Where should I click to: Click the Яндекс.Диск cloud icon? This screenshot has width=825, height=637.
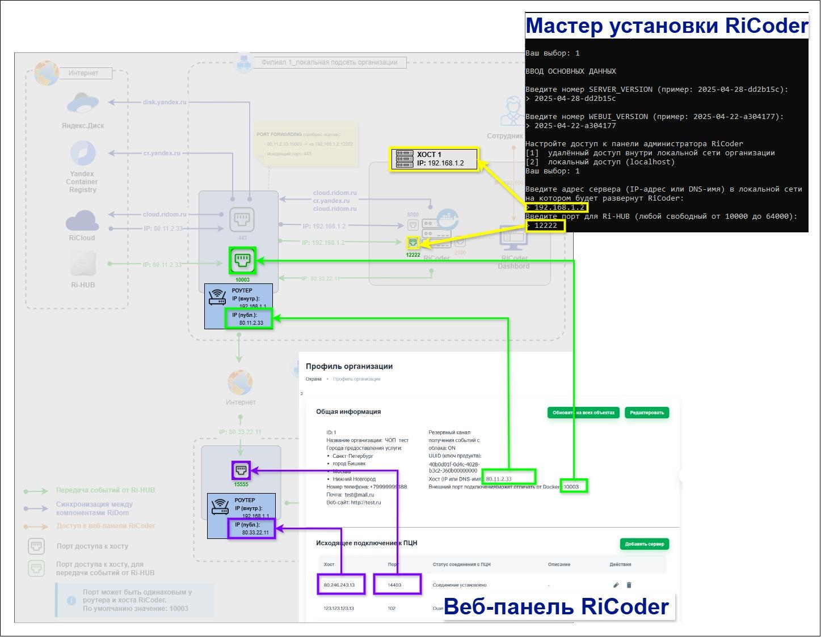point(83,104)
